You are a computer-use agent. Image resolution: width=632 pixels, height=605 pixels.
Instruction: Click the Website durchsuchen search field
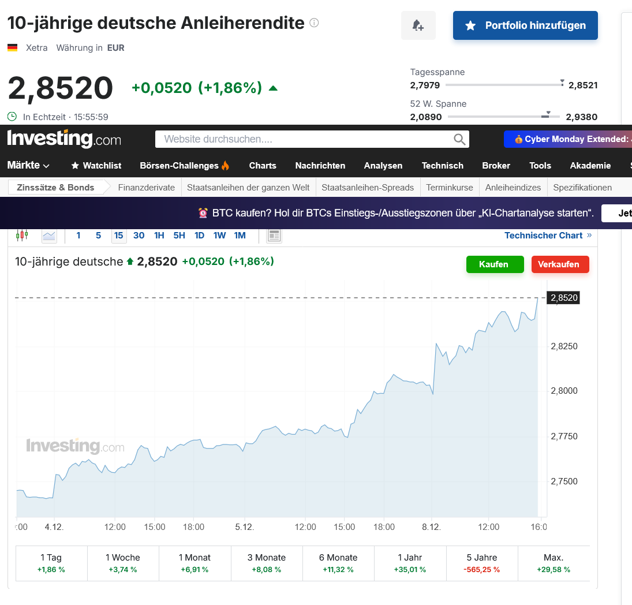pyautogui.click(x=303, y=139)
